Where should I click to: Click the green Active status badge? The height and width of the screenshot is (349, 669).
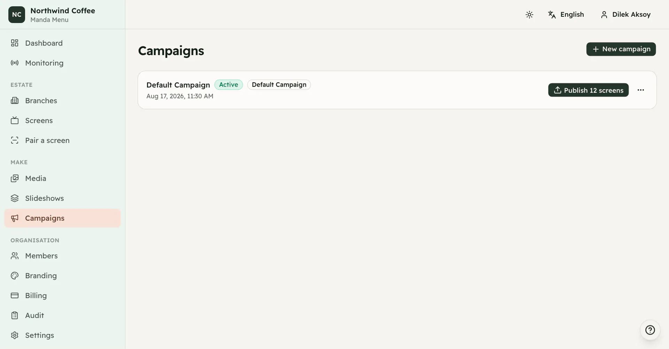point(229,85)
